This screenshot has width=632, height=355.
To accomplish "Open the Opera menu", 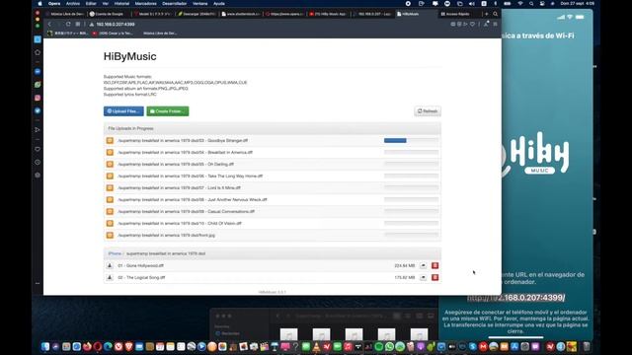I will pyautogui.click(x=54, y=4).
